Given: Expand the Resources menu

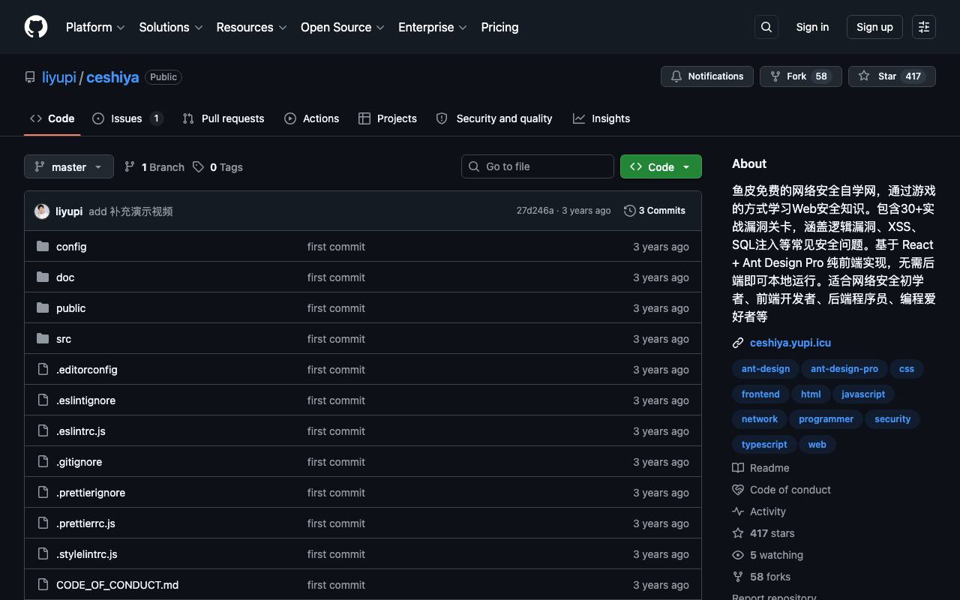Looking at the screenshot, I should tap(252, 27).
